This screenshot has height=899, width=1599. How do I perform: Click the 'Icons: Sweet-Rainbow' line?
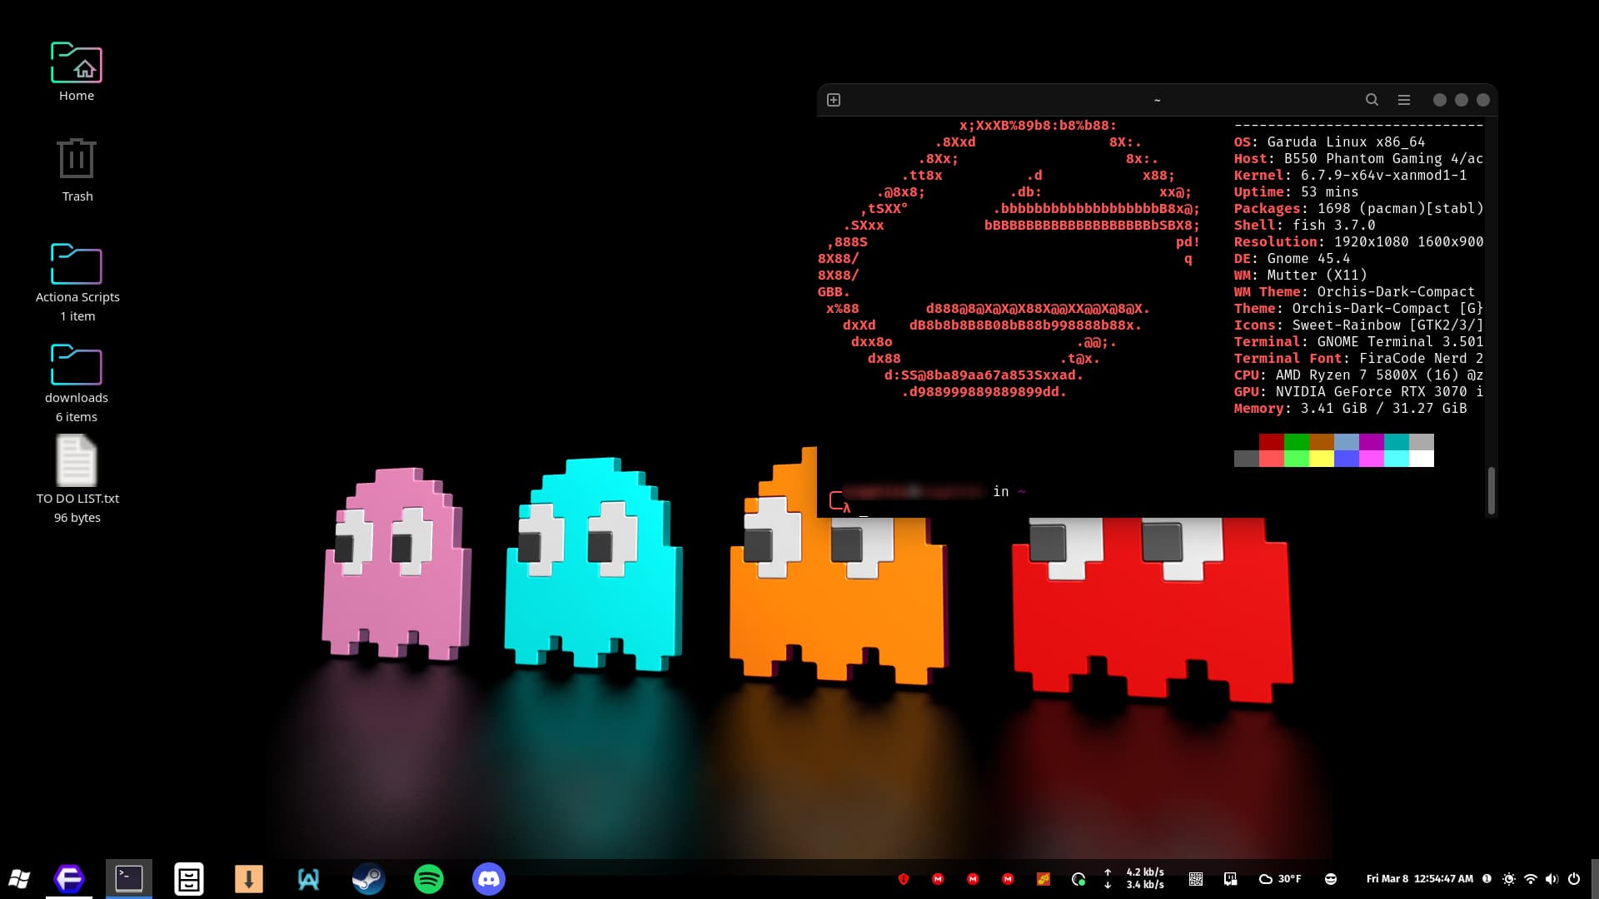pos(1358,325)
